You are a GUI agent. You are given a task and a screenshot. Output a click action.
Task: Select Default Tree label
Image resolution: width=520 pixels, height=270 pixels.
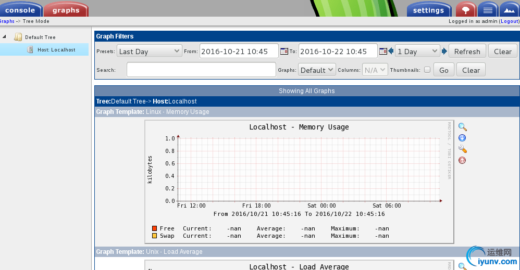(x=40, y=37)
